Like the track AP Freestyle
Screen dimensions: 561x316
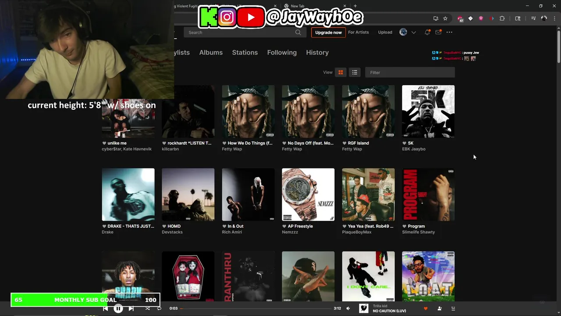point(284,226)
